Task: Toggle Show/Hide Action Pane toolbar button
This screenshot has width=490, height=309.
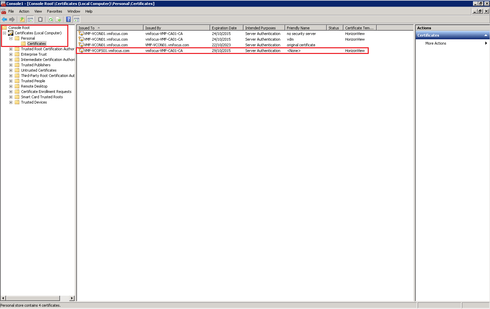Action: 77,20
